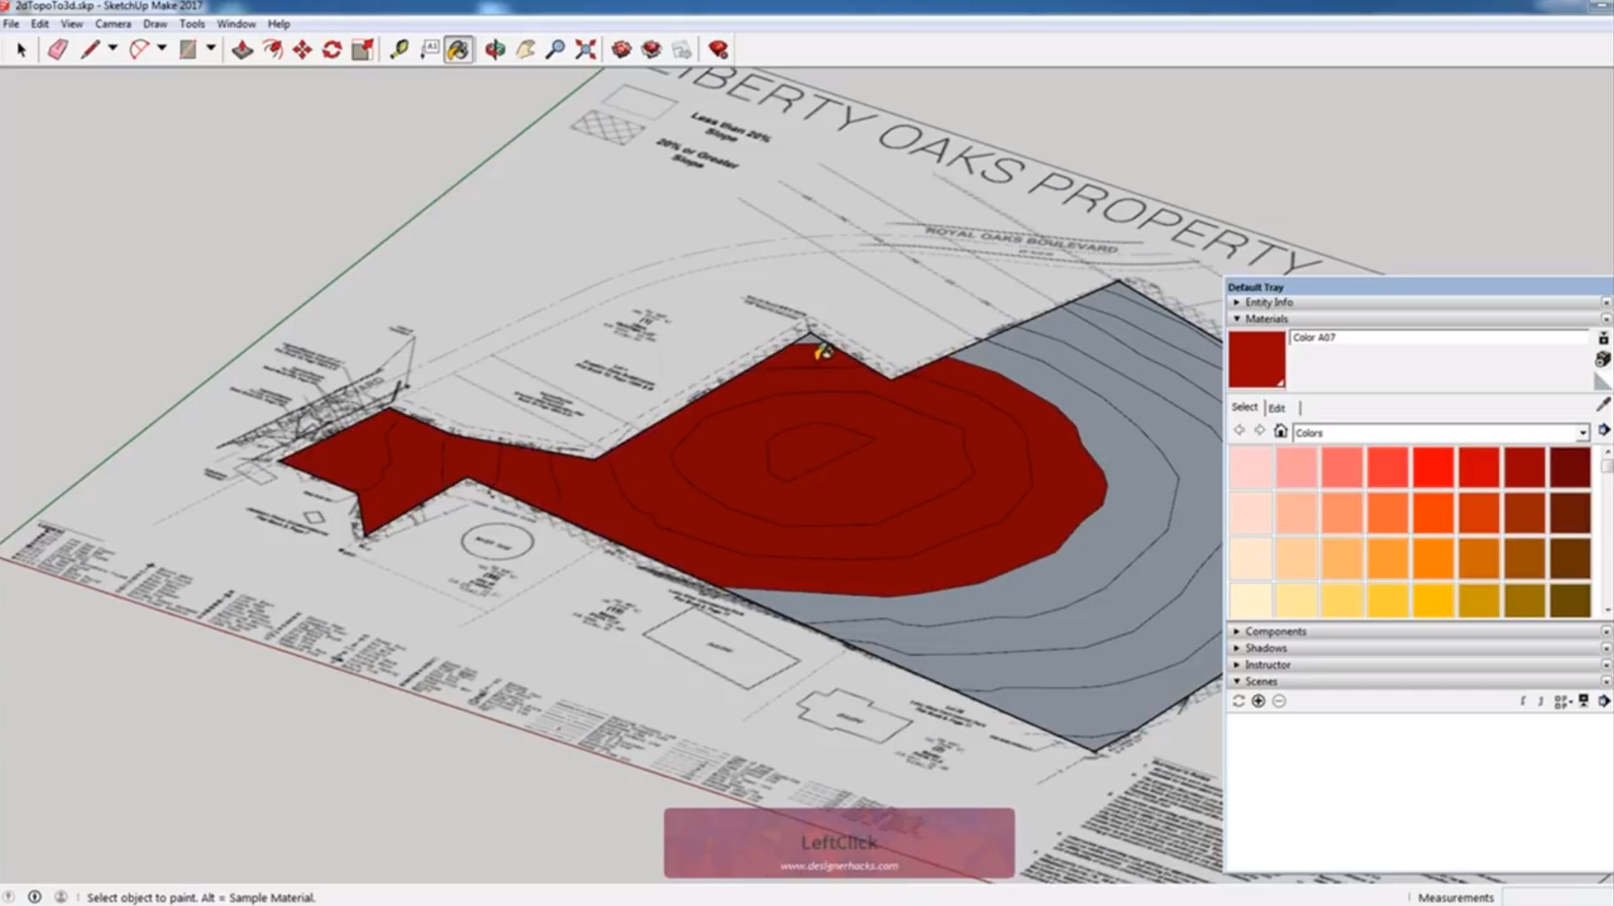Click Remove Scene minus icon
The width and height of the screenshot is (1614, 906).
tap(1279, 702)
